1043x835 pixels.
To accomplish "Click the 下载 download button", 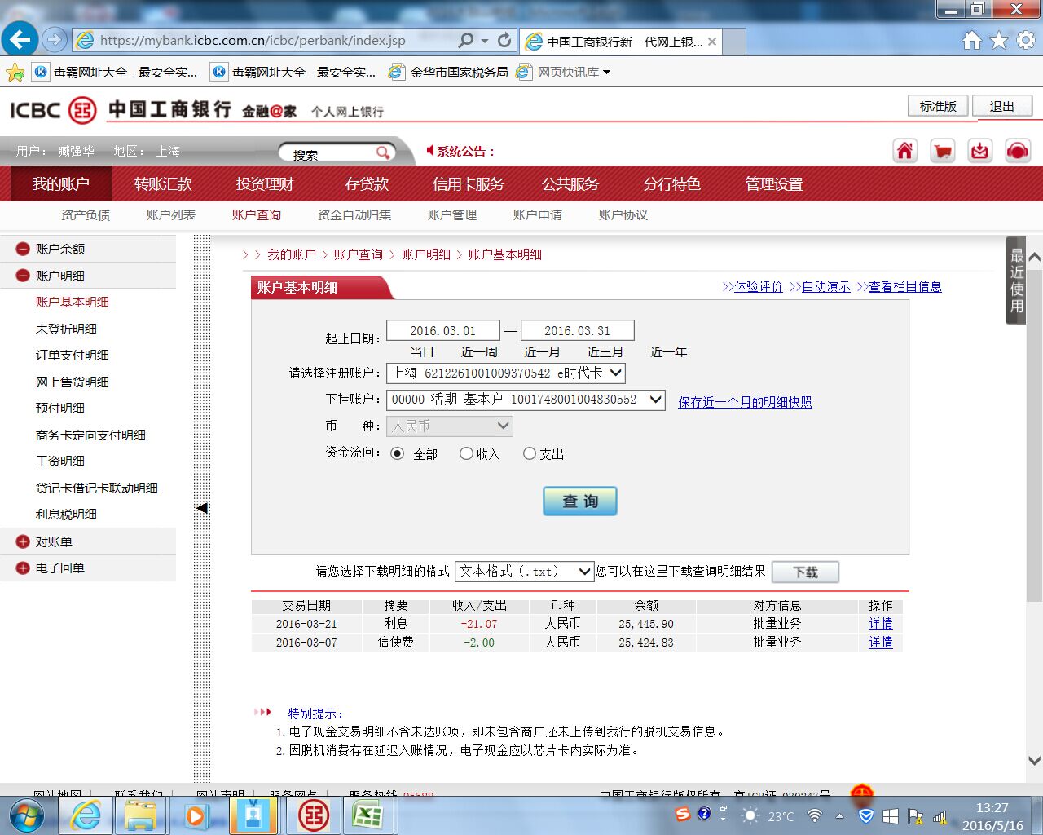I will [x=805, y=572].
